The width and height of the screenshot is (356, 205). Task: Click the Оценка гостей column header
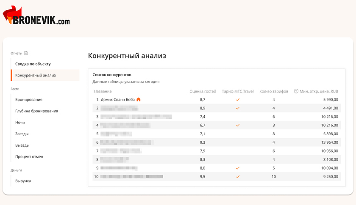(x=203, y=91)
